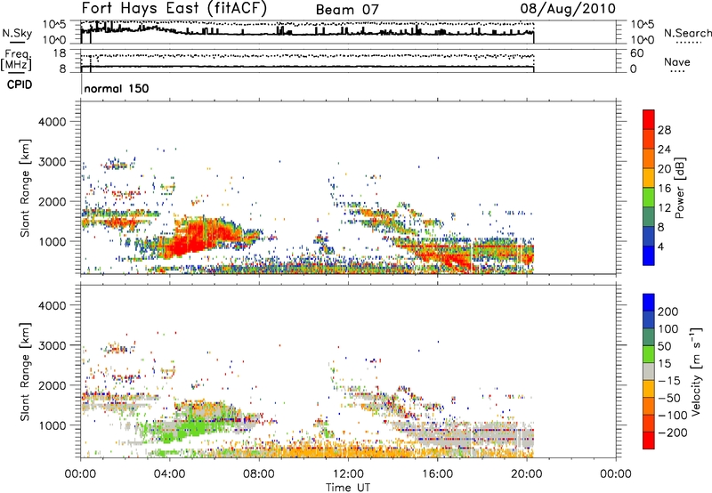
Task: Click the 'Time UT' axis title
Action: coord(348,488)
